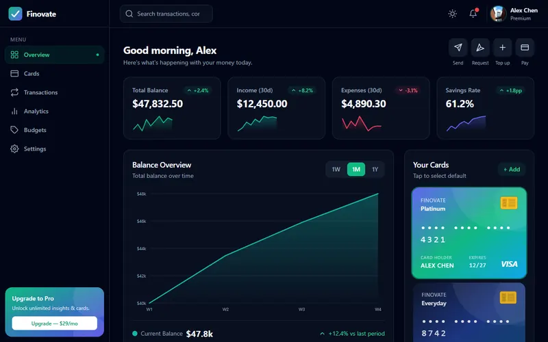Screen dimensions: 548x342
Task: Click the Finovate checkmark logo
Action: [x=15, y=14]
